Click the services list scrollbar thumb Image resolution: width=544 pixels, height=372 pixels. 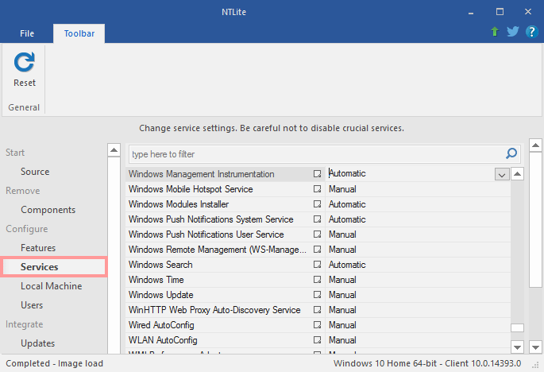click(x=517, y=327)
